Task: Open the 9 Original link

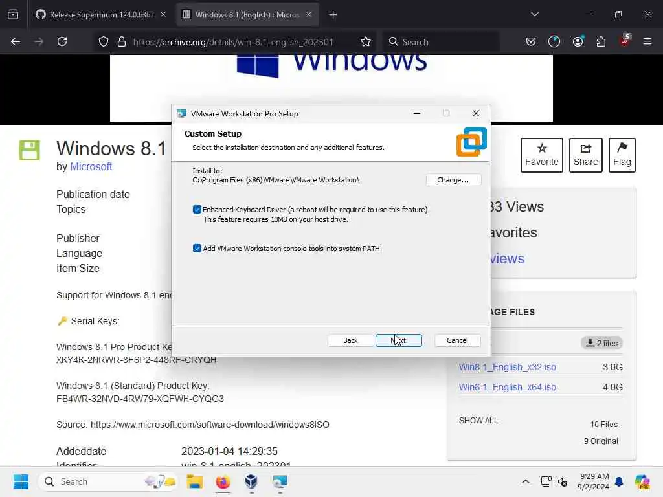Action: click(x=601, y=441)
